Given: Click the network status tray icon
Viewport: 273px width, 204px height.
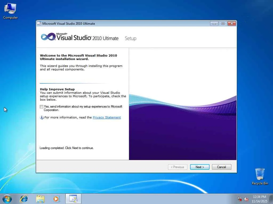Looking at the screenshot, I should coord(240,199).
